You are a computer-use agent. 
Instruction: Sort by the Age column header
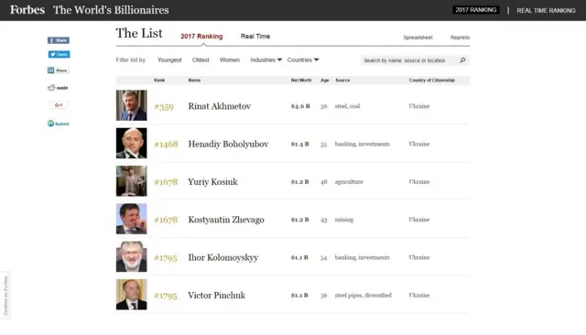[325, 81]
